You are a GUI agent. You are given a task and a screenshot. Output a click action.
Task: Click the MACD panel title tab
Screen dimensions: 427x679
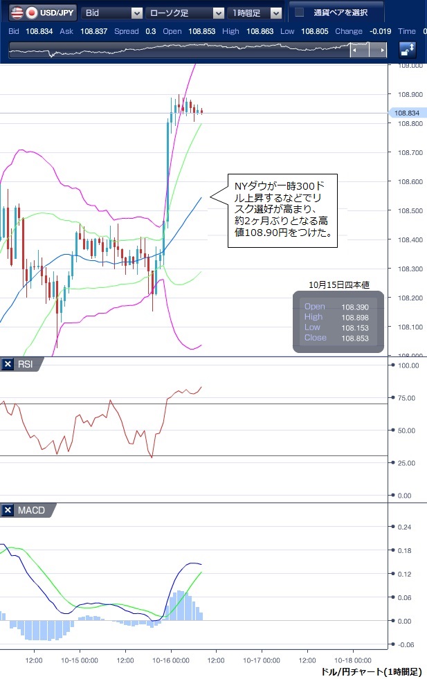[x=31, y=511]
